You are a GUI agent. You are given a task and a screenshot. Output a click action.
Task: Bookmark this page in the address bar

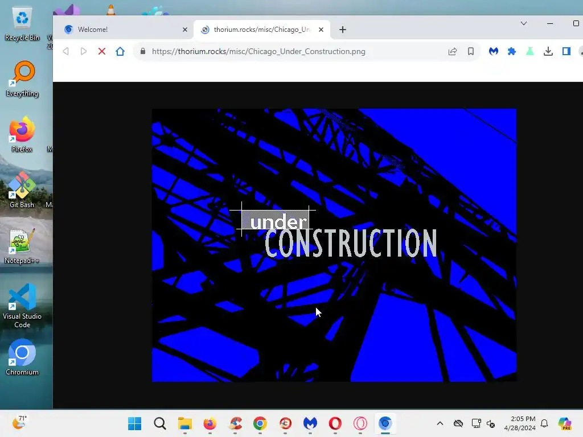471,51
